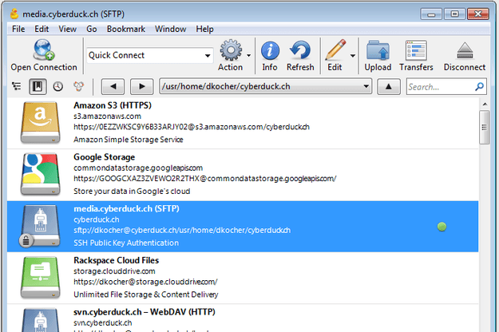Viewport: 499px width, 332px height.
Task: Click Store your data in Google's cloud
Action: click(x=132, y=191)
